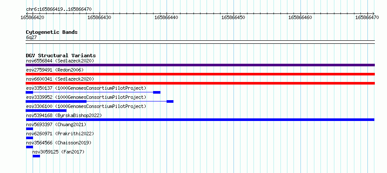The width and height of the screenshot is (387, 173).
Task: Select the red esv2759491 variant bar
Action: coord(200,74)
